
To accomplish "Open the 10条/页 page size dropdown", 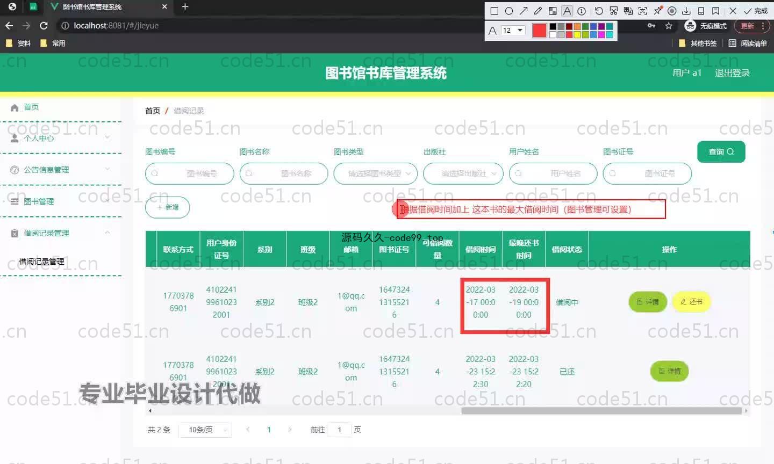I will click(206, 430).
